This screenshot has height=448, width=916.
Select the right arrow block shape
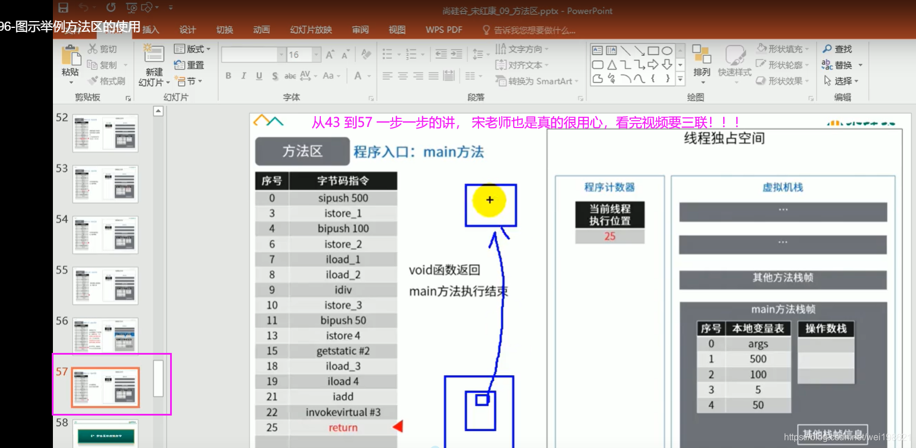click(x=653, y=64)
